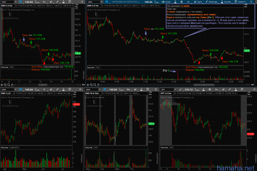Open chart style candle icon in top-left chart
Image resolution: width=257 pixels, height=171 pixels.
(x=51, y=2)
